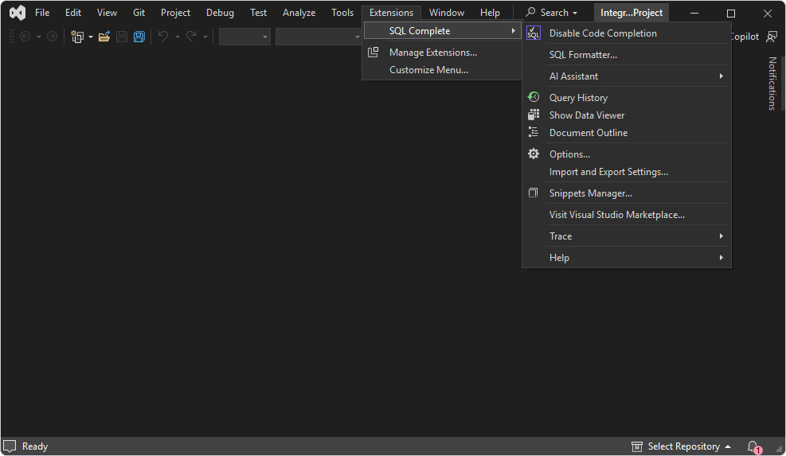786x456 pixels.
Task: Choose Import and Export Settings...
Action: pos(626,172)
